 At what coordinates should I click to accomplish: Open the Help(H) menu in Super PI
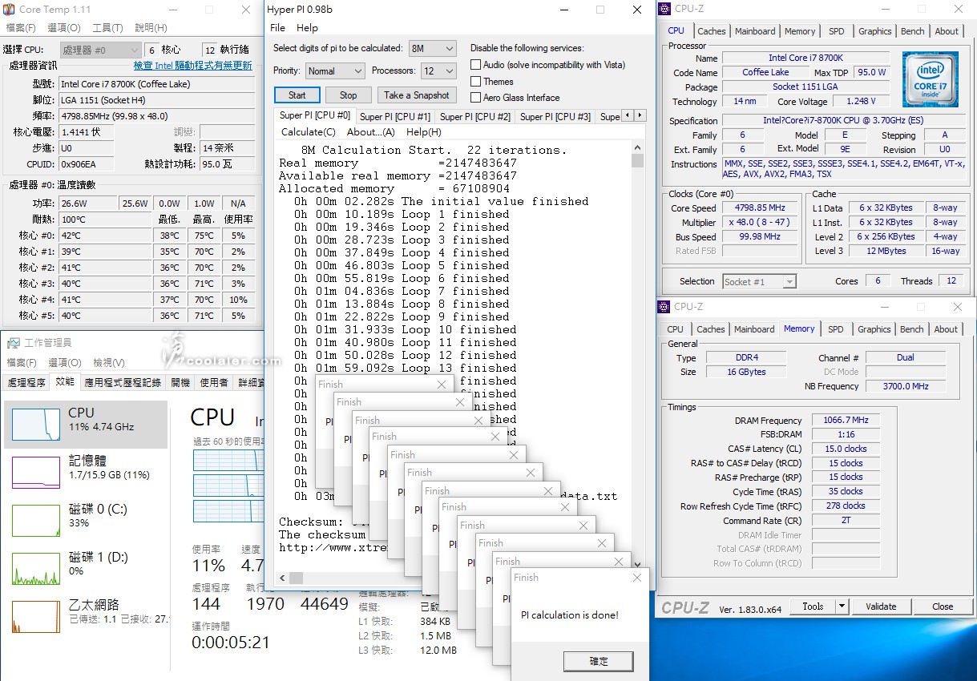coord(423,132)
